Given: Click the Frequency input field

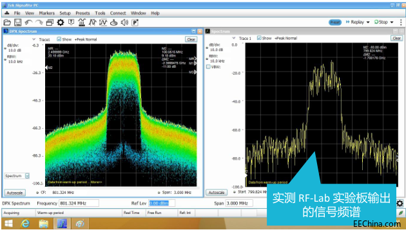Looking at the screenshot, I should pyautogui.click(x=79, y=203).
